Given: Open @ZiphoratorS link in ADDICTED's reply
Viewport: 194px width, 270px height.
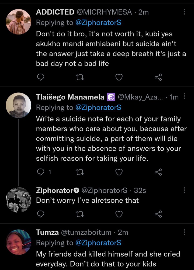Looking at the screenshot, I should pos(98,23).
